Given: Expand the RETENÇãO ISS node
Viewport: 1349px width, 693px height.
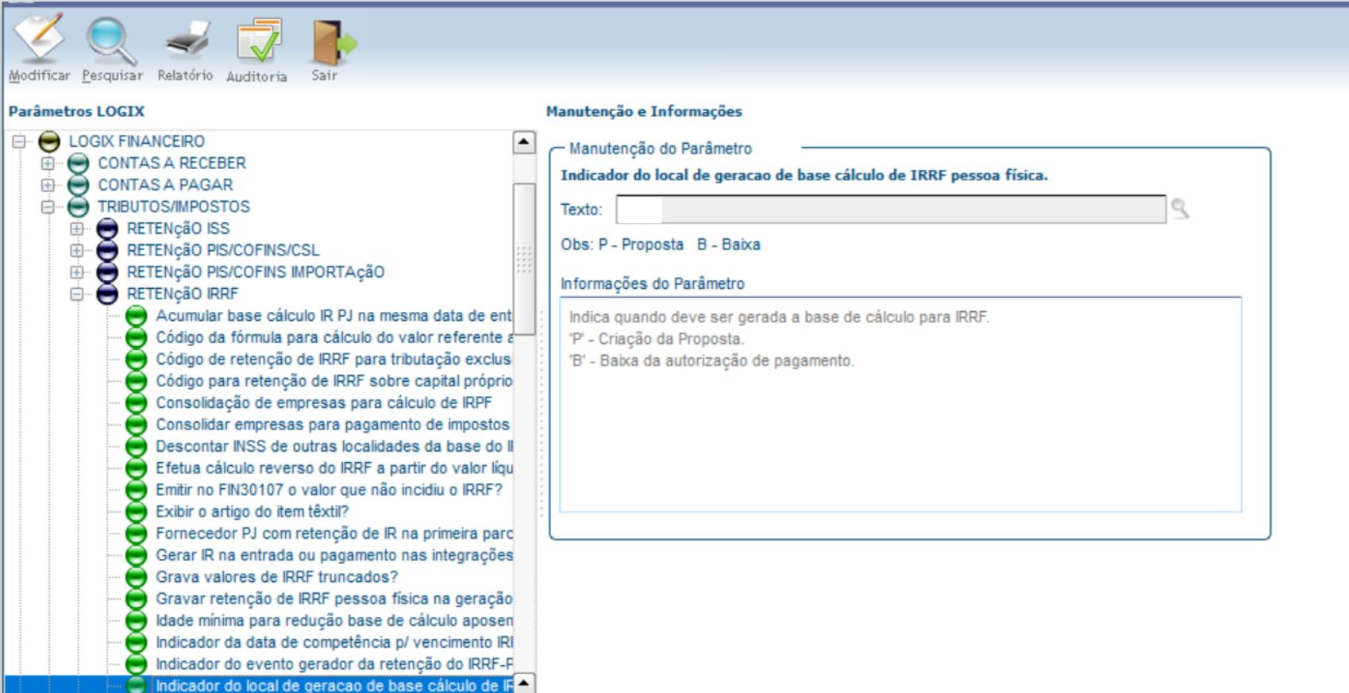Looking at the screenshot, I should click(x=77, y=229).
